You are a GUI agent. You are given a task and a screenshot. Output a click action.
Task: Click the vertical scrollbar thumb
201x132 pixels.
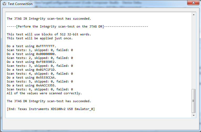[194, 101]
